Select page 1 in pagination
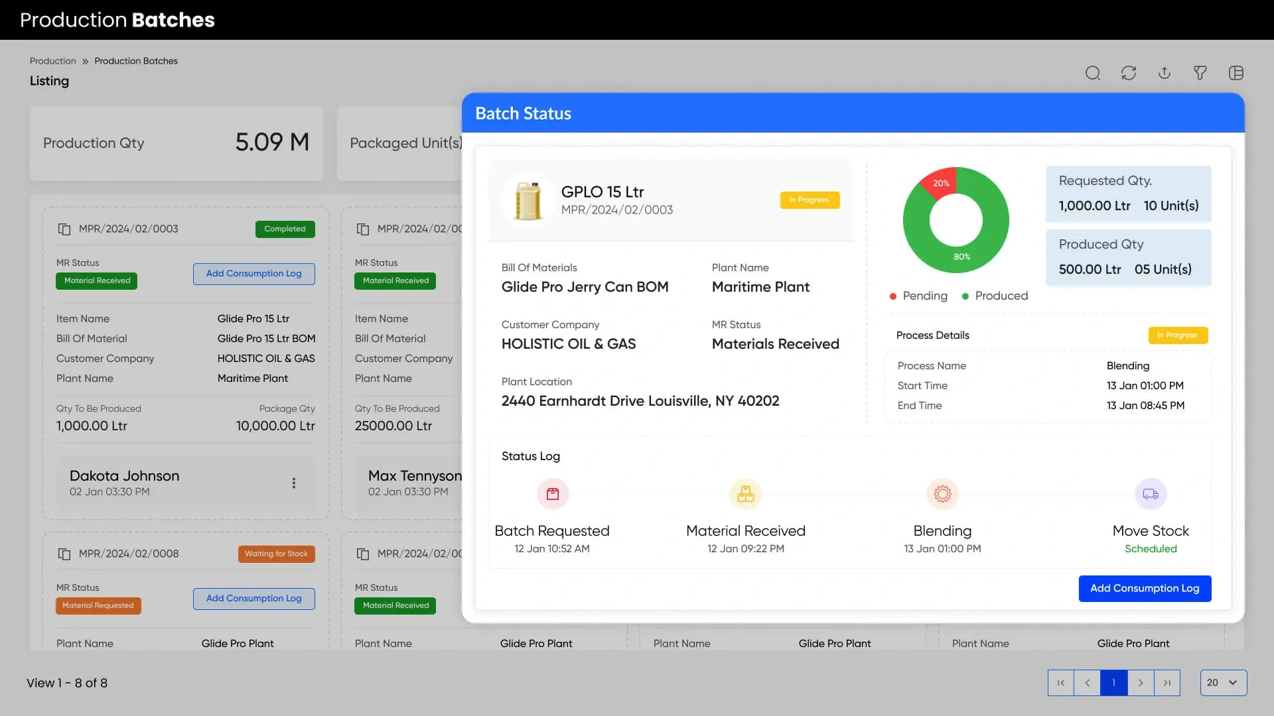1274x716 pixels. (1114, 683)
